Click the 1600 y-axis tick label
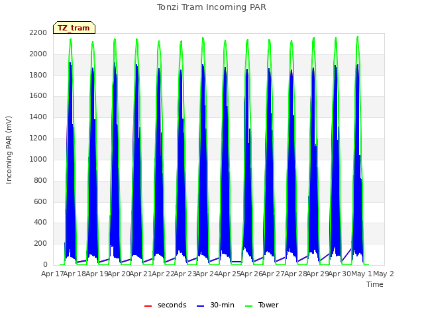The image size is (424, 318). (x=38, y=95)
